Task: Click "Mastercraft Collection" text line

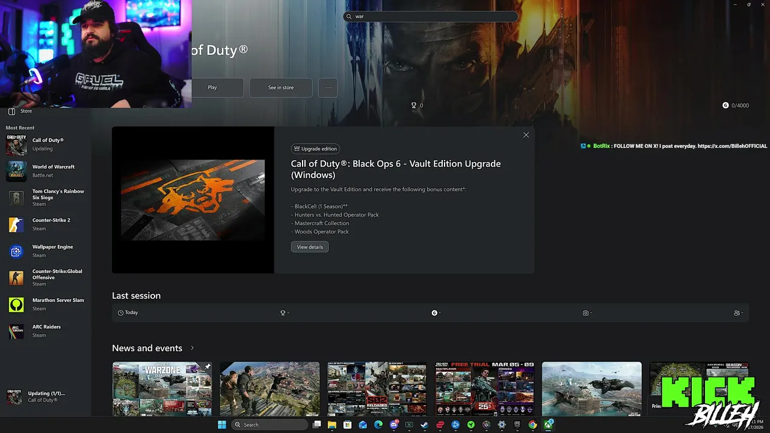Action: 320,223
